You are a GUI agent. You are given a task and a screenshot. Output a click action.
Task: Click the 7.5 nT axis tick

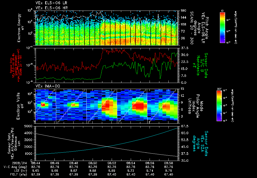(183, 76)
